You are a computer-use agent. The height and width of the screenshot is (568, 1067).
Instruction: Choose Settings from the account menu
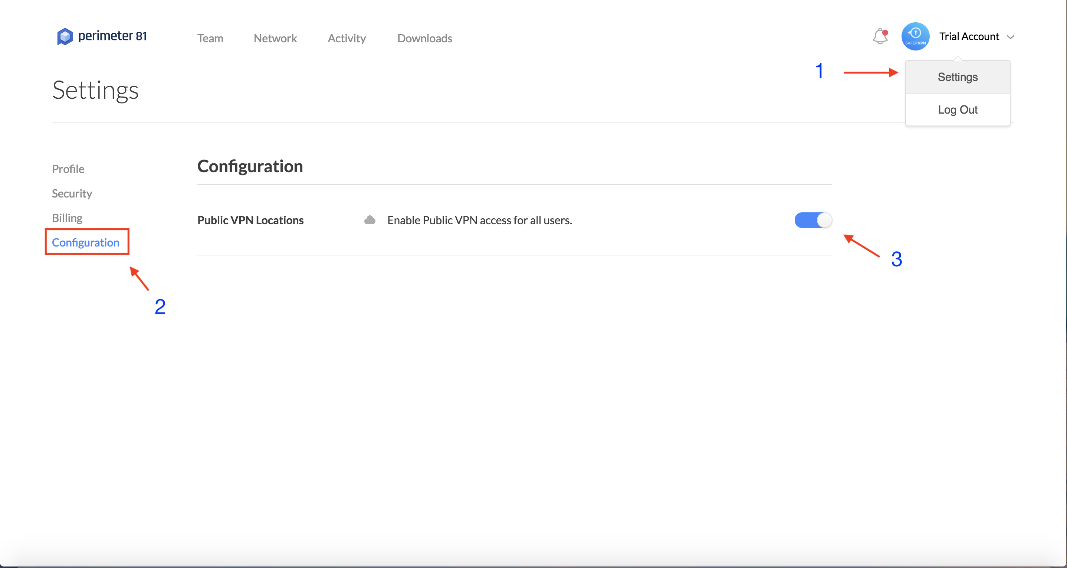[x=957, y=77]
